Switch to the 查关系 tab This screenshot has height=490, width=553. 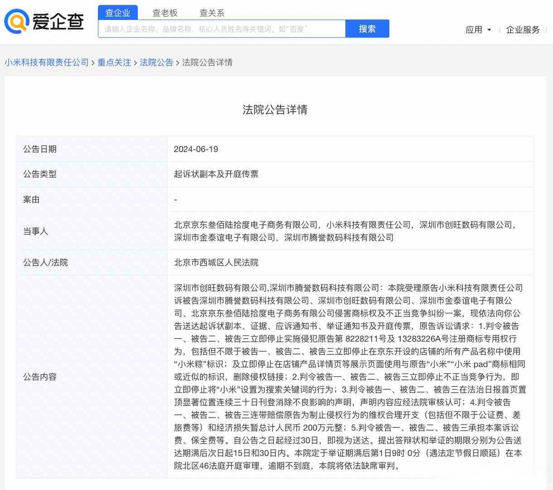212,13
